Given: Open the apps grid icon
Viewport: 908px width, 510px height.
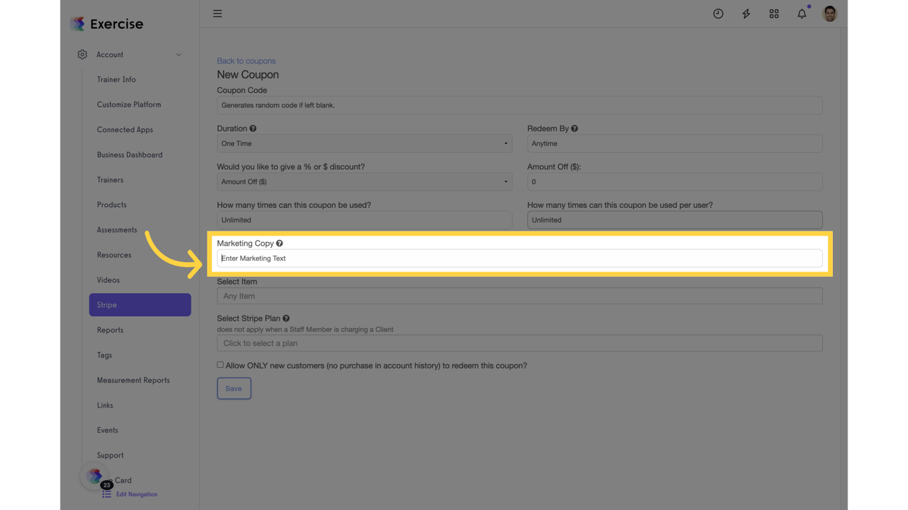Looking at the screenshot, I should (x=774, y=13).
